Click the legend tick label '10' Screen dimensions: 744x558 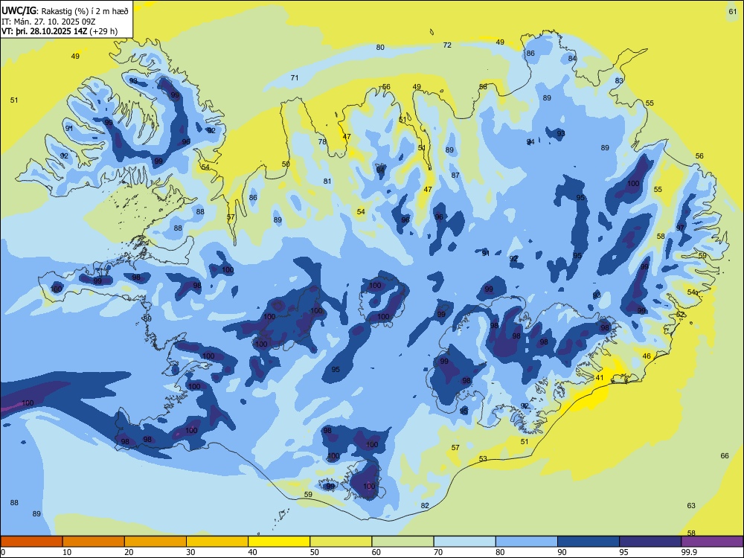(x=67, y=552)
